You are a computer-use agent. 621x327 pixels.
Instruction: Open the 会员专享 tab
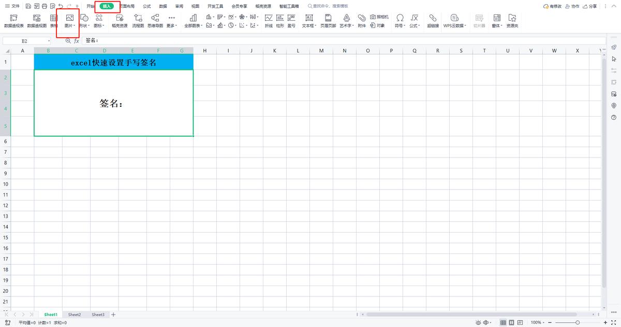pos(239,6)
